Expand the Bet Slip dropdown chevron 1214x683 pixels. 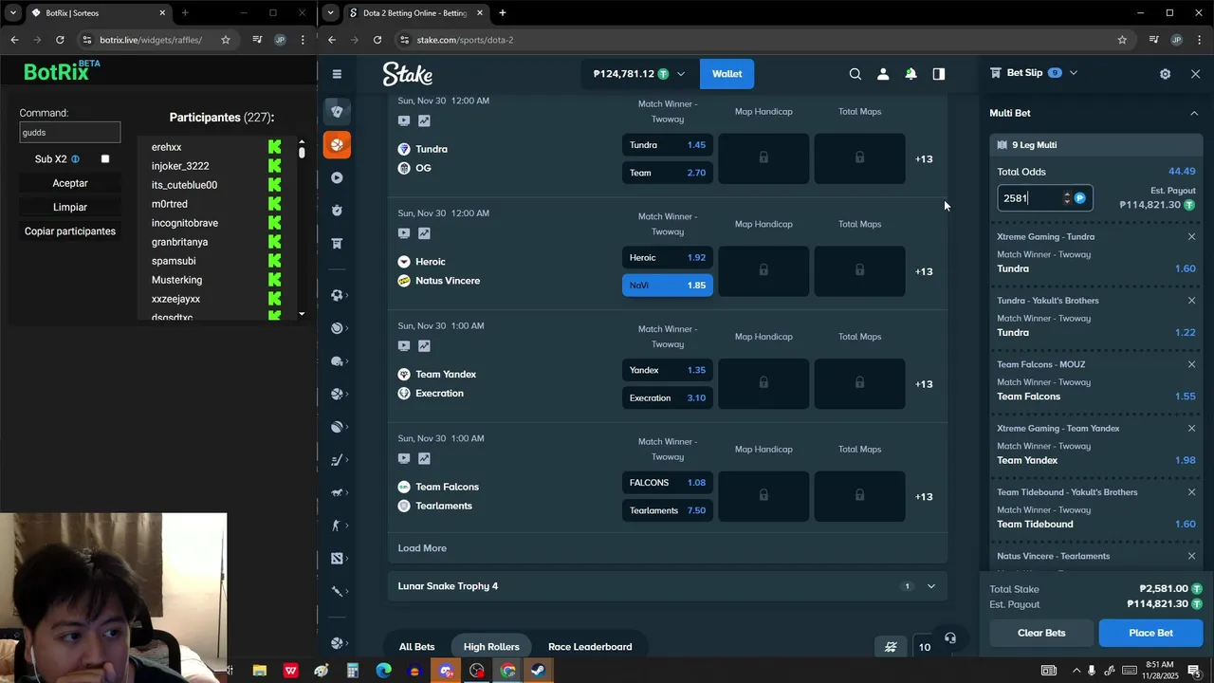(1074, 73)
